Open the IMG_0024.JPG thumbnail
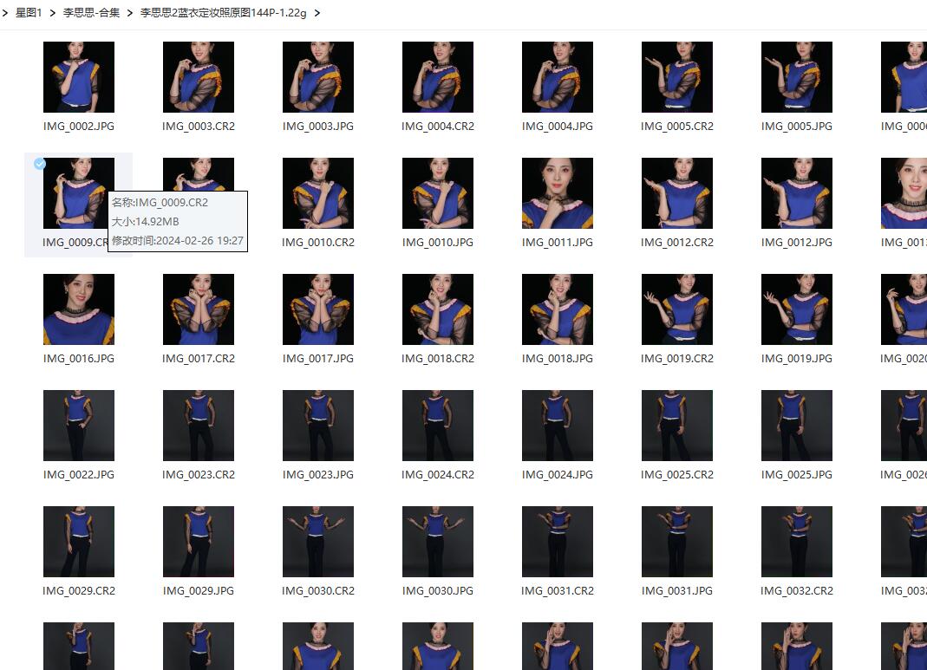This screenshot has width=927, height=670. pyautogui.click(x=558, y=426)
